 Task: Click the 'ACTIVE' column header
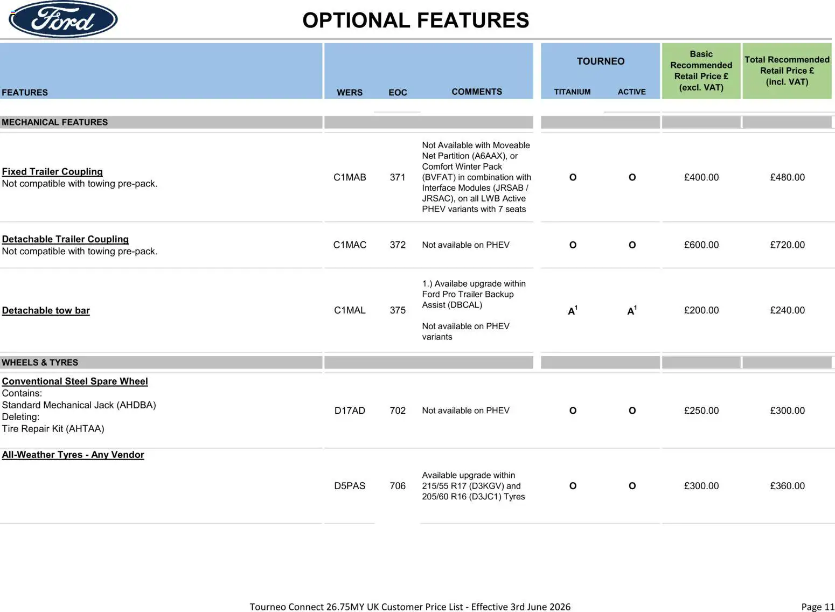pos(631,92)
